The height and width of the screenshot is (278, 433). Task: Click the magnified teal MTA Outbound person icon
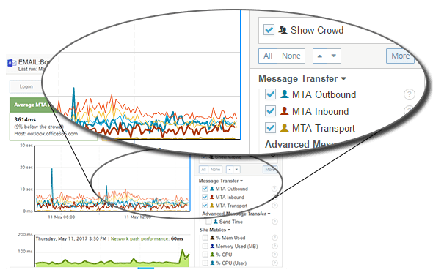tap(285, 94)
